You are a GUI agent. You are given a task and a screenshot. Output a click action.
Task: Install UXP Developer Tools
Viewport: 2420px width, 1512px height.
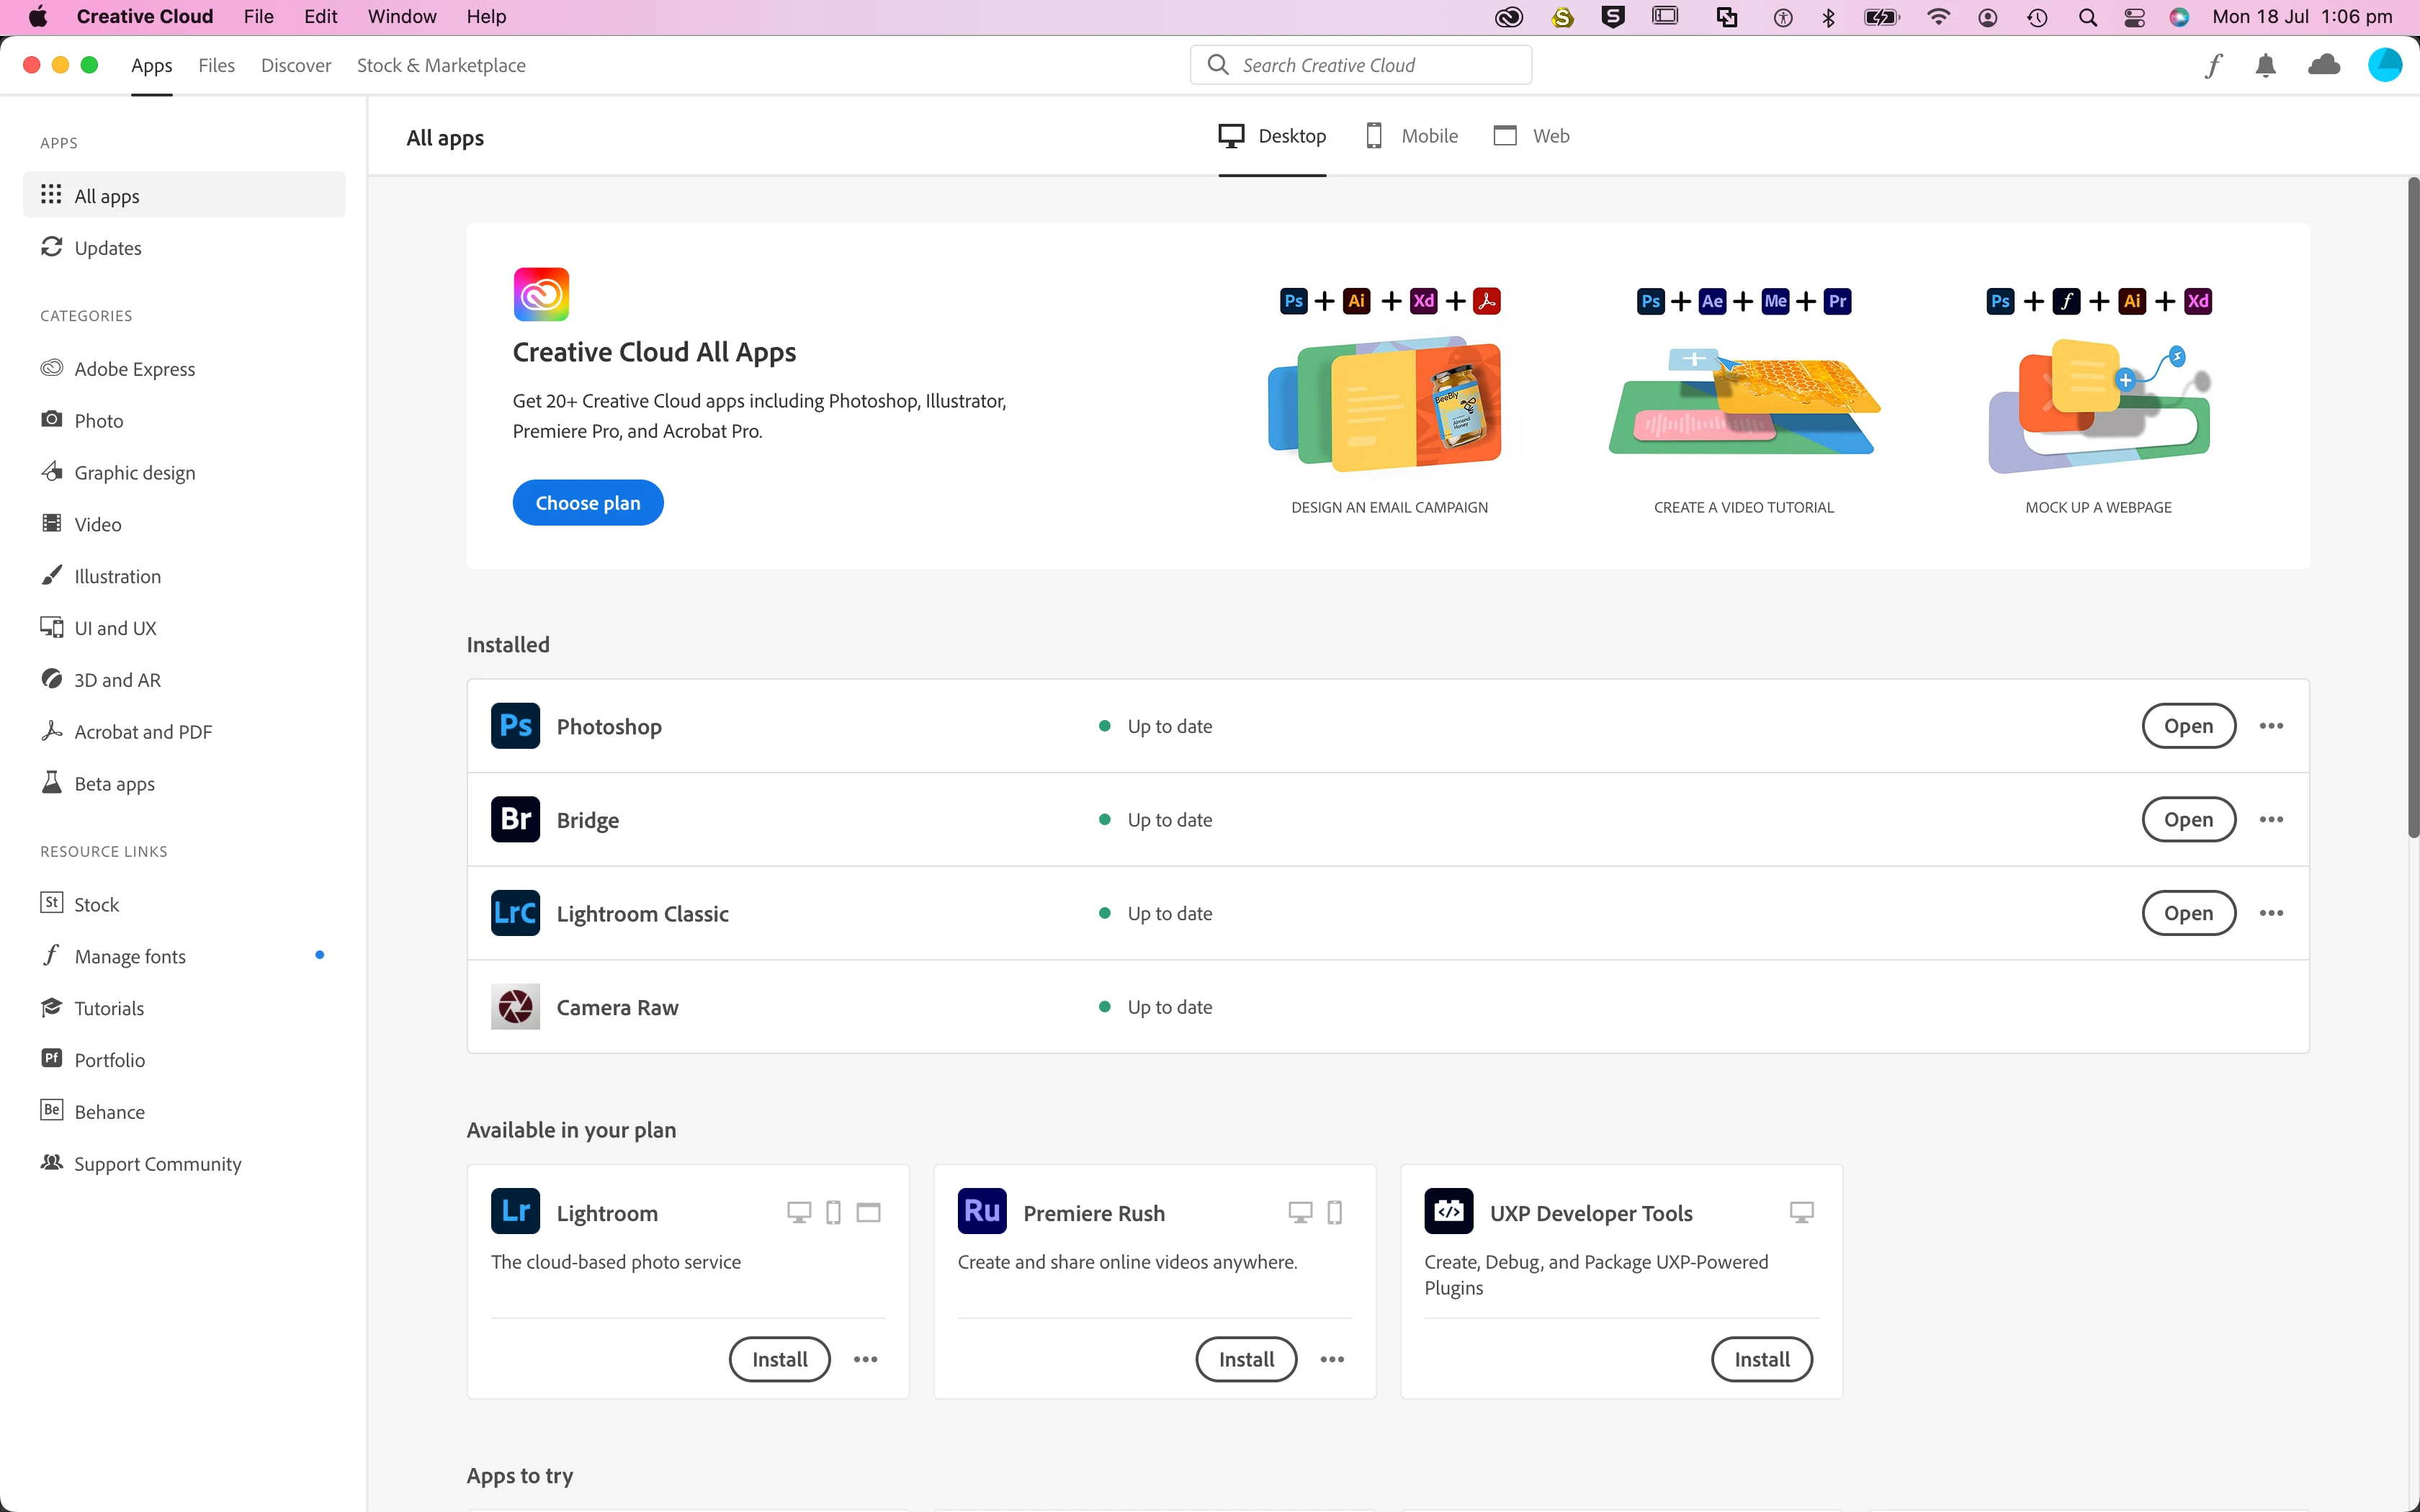coord(1761,1359)
